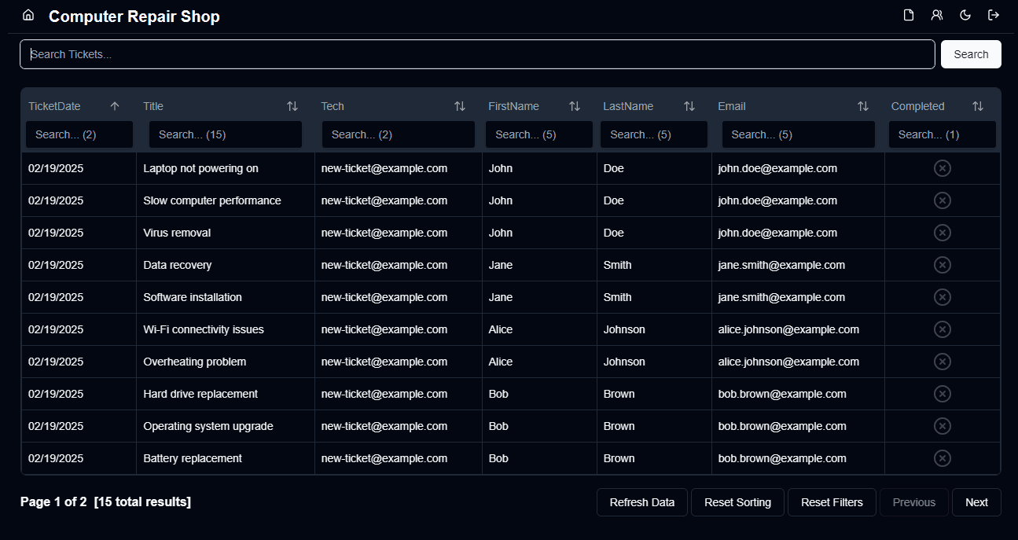The image size is (1018, 540).
Task: Click completed status icon for Battery replacement
Action: click(943, 458)
